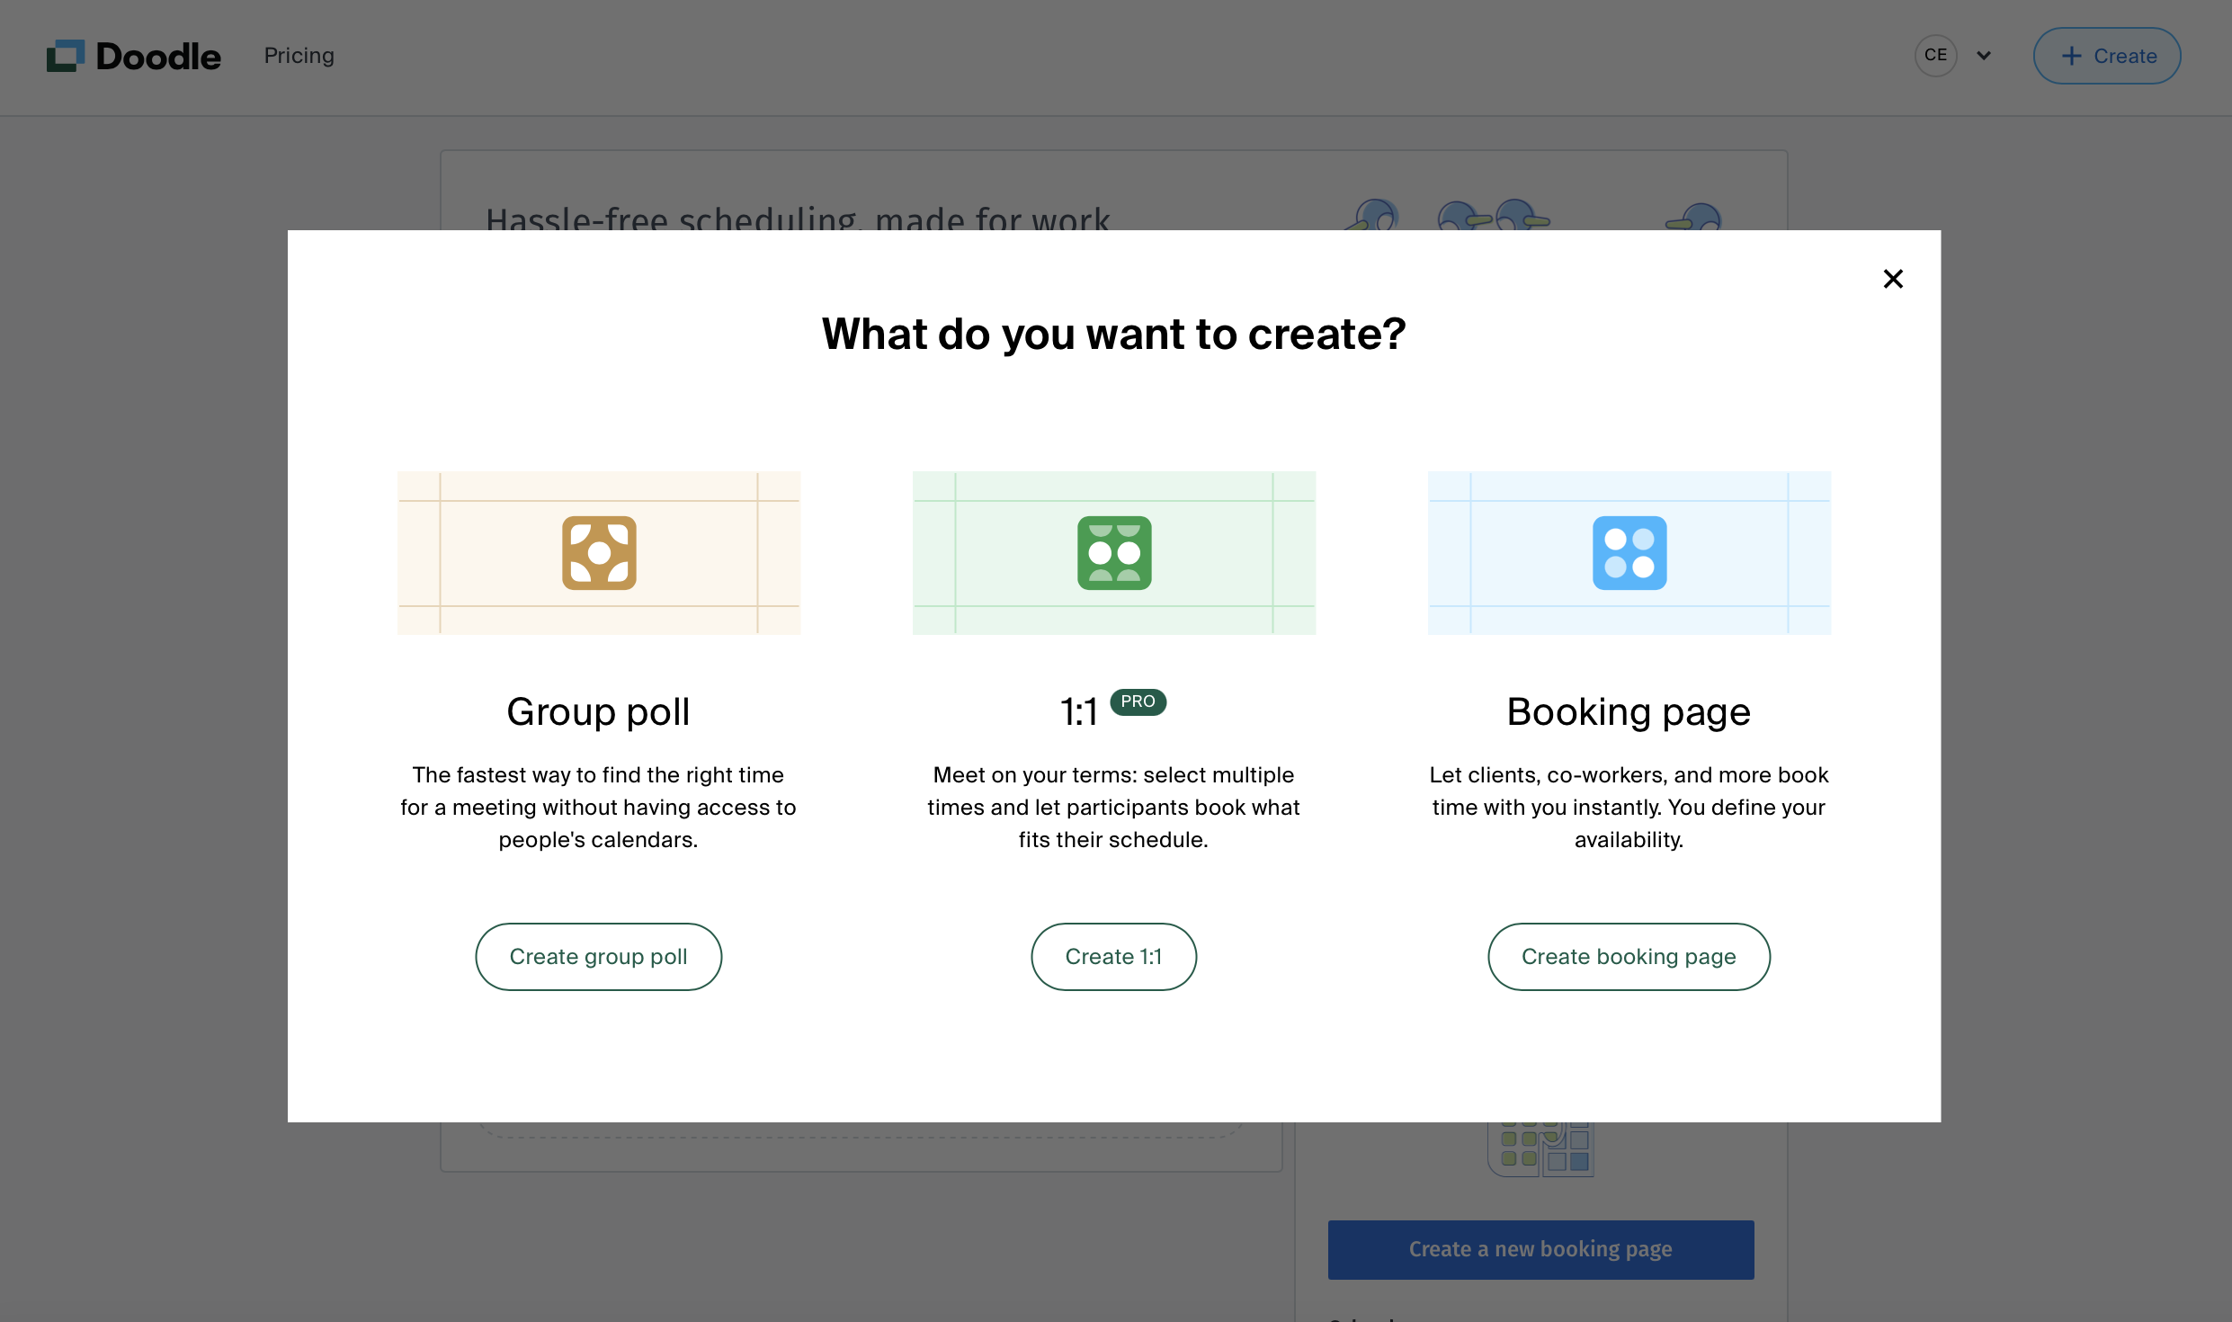
Task: Select the Group poll heading
Action: pyautogui.click(x=598, y=711)
